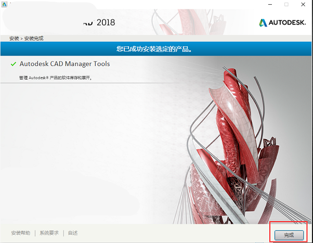Click the maximize window button
Image resolution: width=313 pixels, height=243 pixels.
pyautogui.click(x=286, y=4)
